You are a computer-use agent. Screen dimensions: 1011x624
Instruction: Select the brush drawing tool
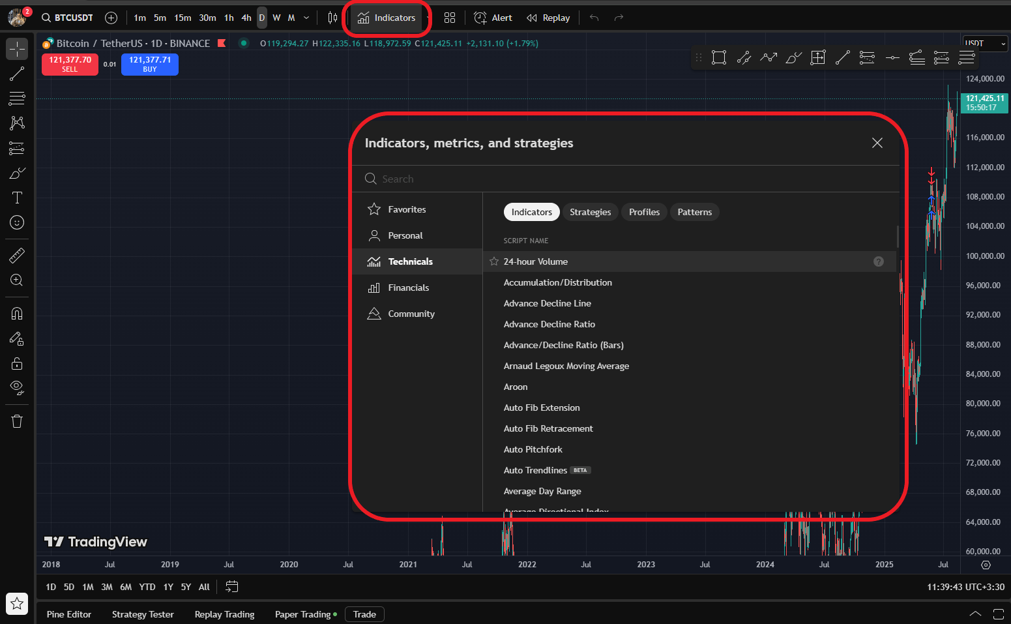pos(17,173)
